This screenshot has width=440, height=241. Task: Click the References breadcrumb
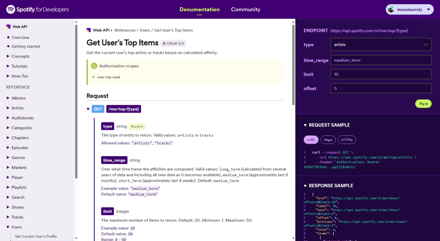click(x=125, y=30)
